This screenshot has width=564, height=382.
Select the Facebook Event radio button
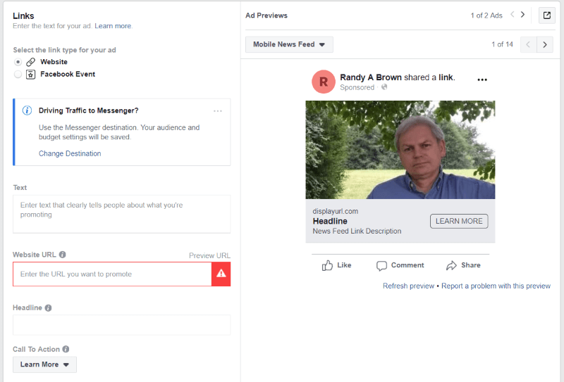point(18,75)
